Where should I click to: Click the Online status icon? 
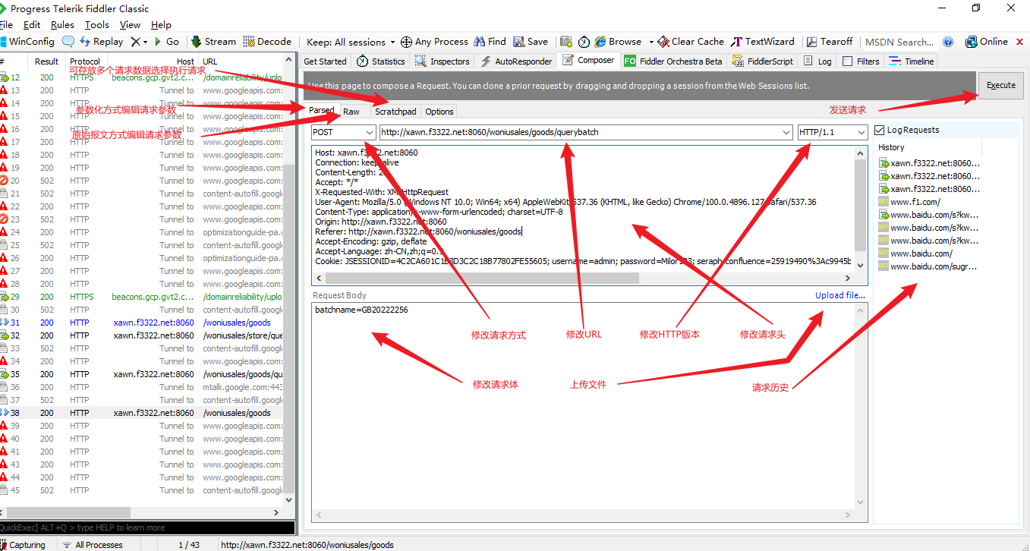point(971,42)
